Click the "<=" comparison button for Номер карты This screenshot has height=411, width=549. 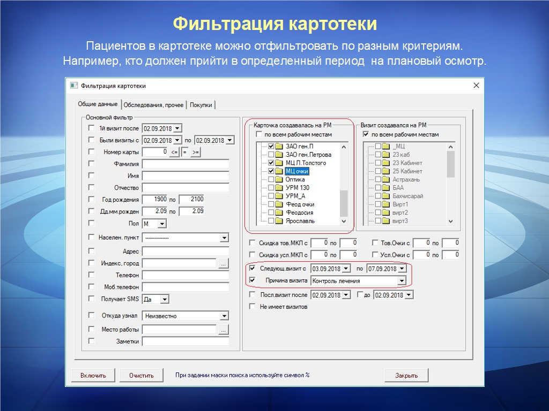(174, 153)
